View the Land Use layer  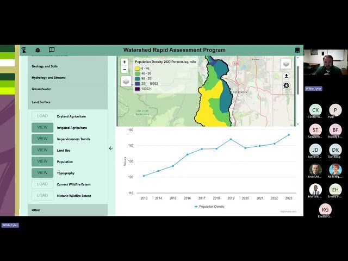[42, 150]
